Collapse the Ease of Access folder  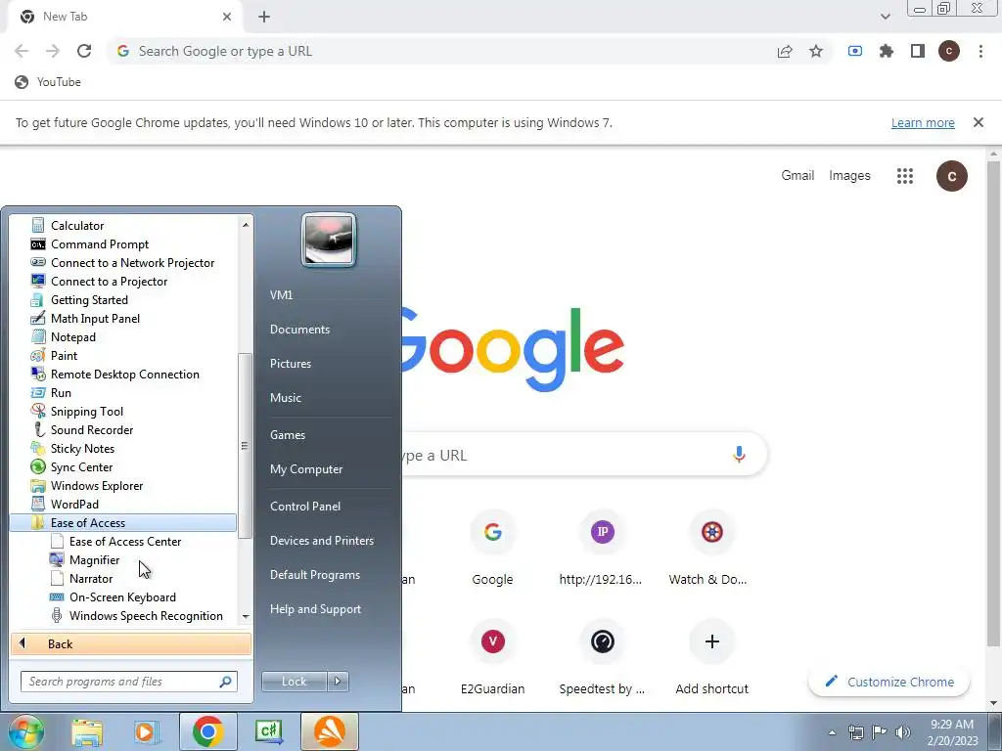coord(122,522)
